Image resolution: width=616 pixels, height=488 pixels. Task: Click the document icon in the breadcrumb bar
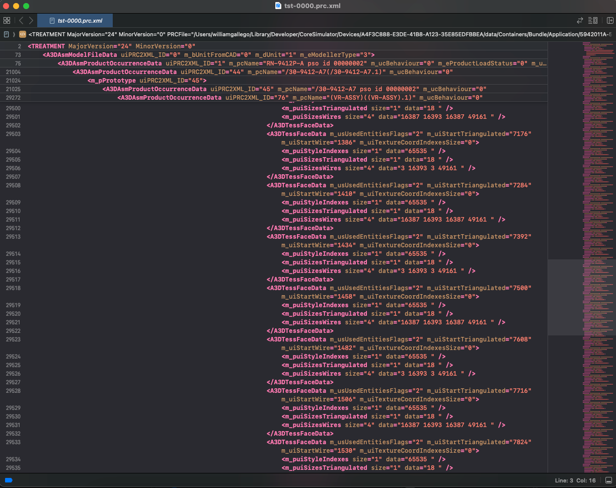pos(6,34)
